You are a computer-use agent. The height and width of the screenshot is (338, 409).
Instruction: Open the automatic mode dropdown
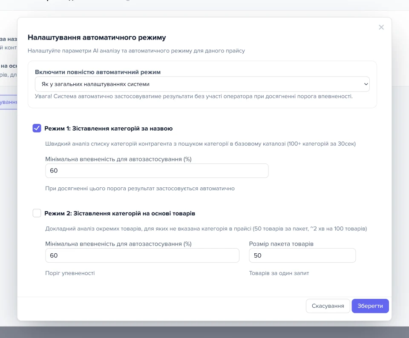tap(202, 84)
